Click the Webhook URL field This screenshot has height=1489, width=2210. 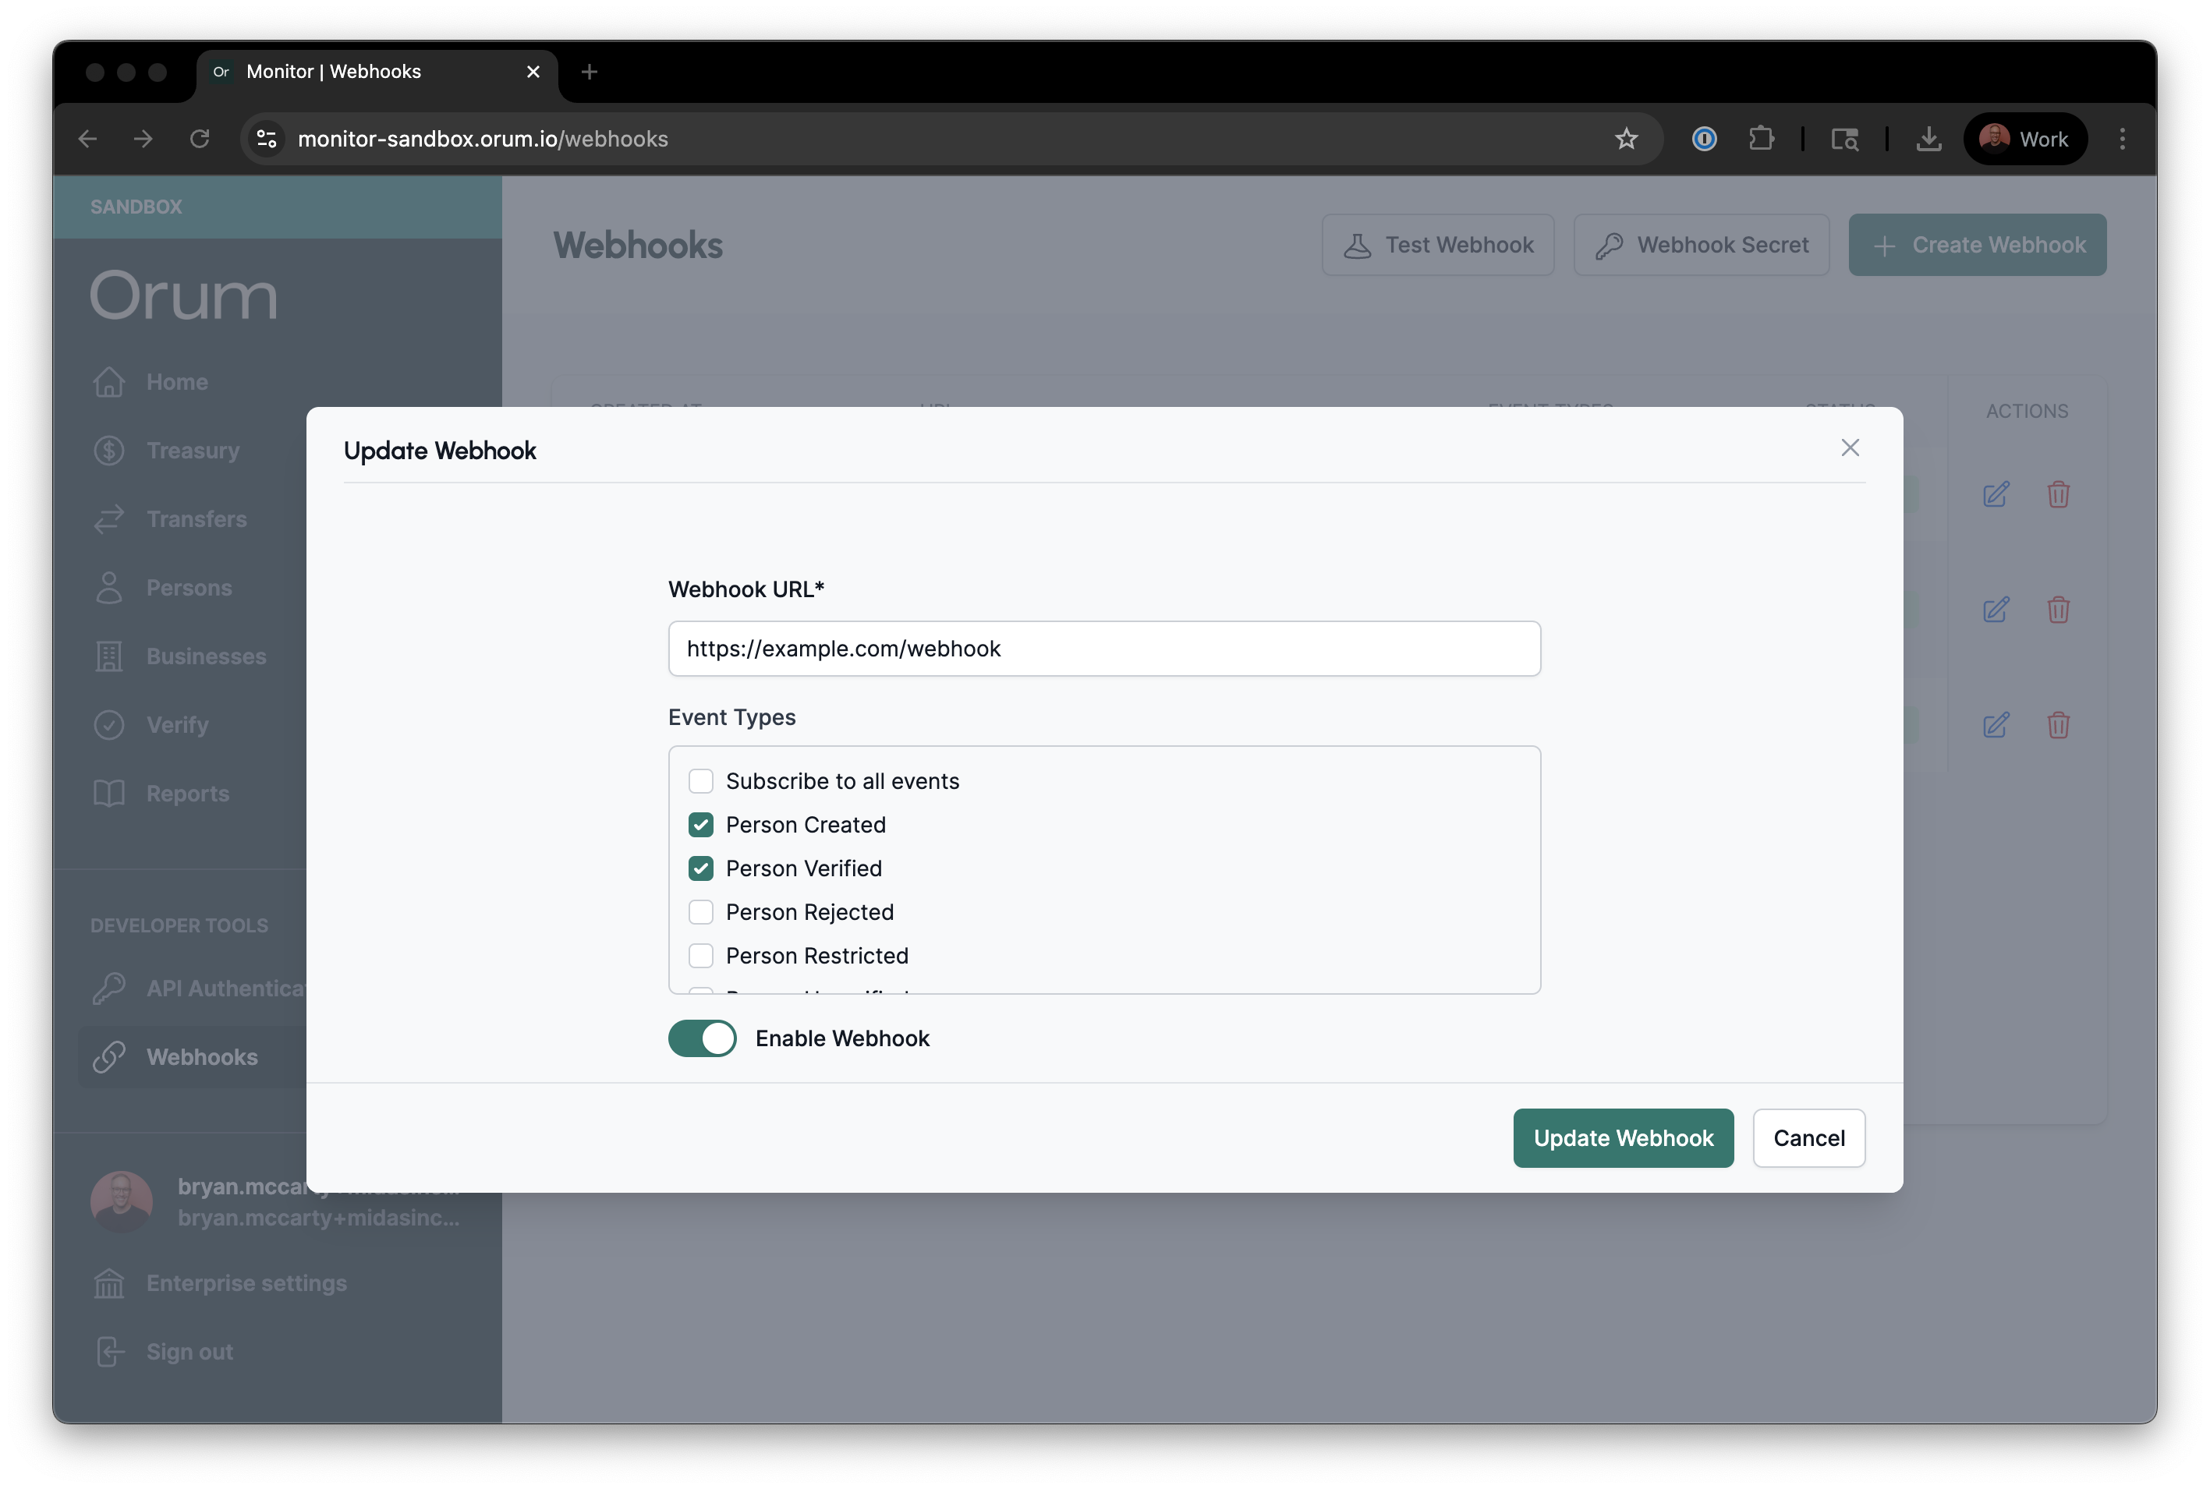click(x=1103, y=649)
